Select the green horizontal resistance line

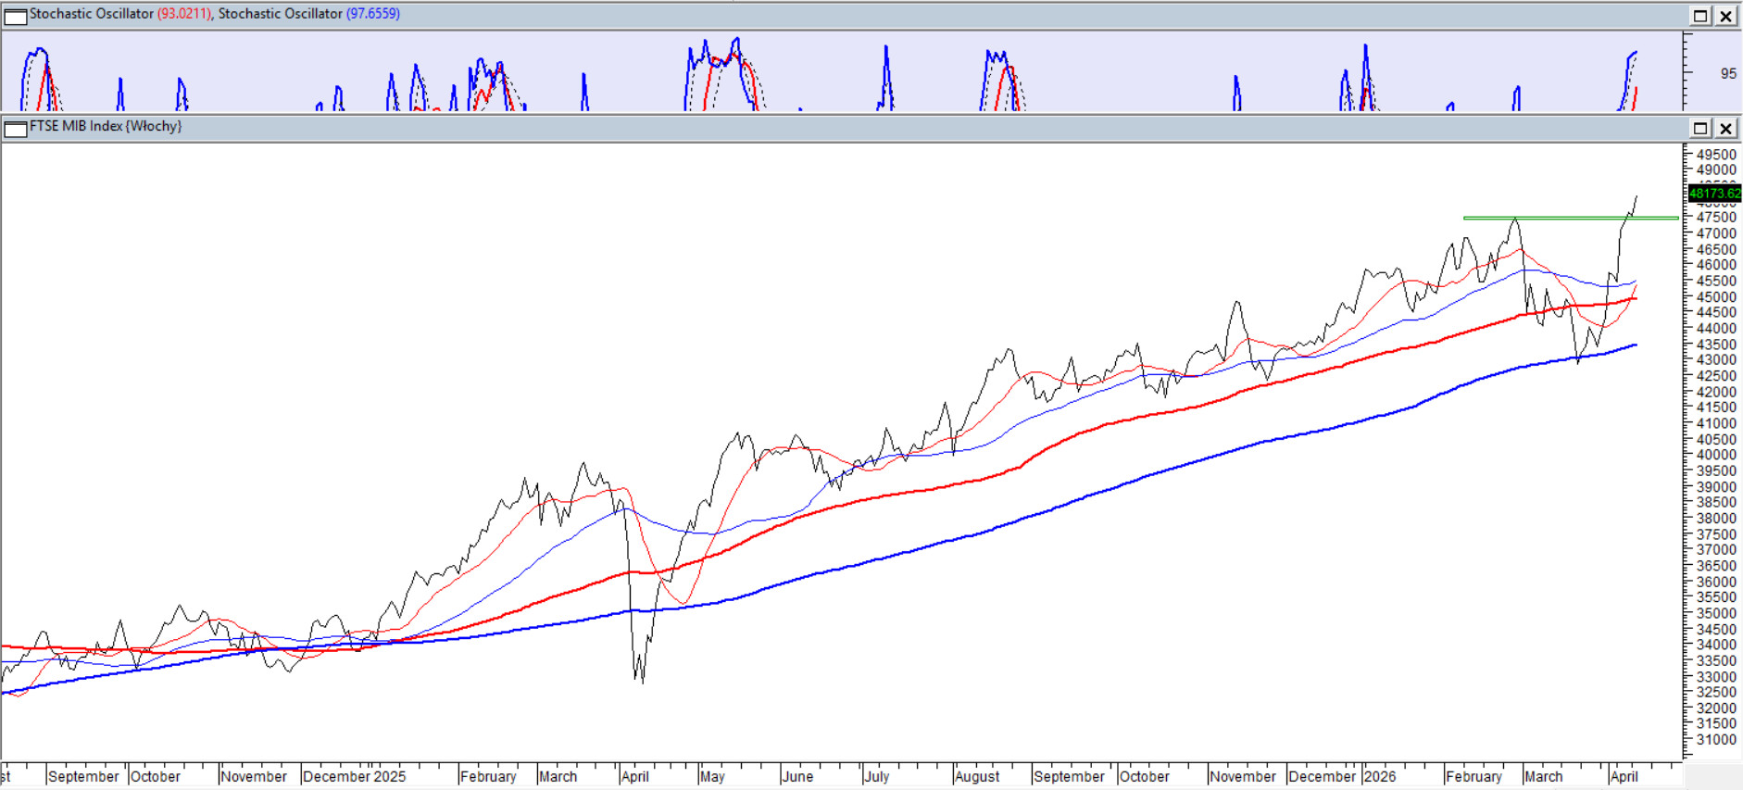point(1565,218)
